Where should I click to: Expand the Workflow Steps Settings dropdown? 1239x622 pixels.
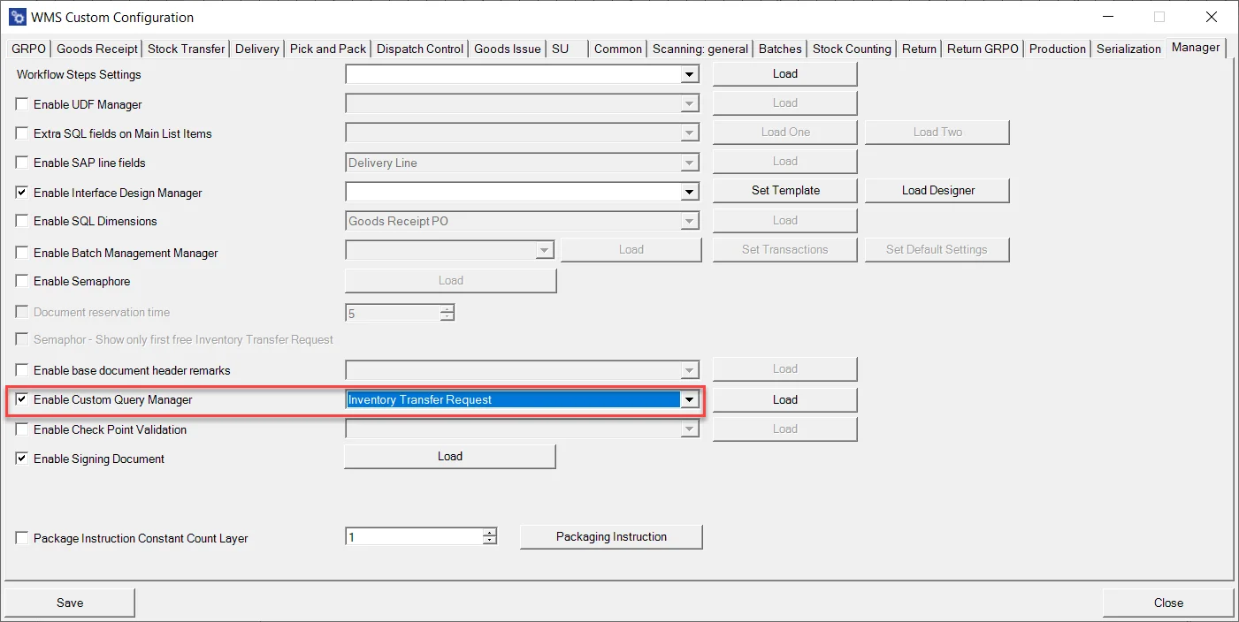(689, 74)
